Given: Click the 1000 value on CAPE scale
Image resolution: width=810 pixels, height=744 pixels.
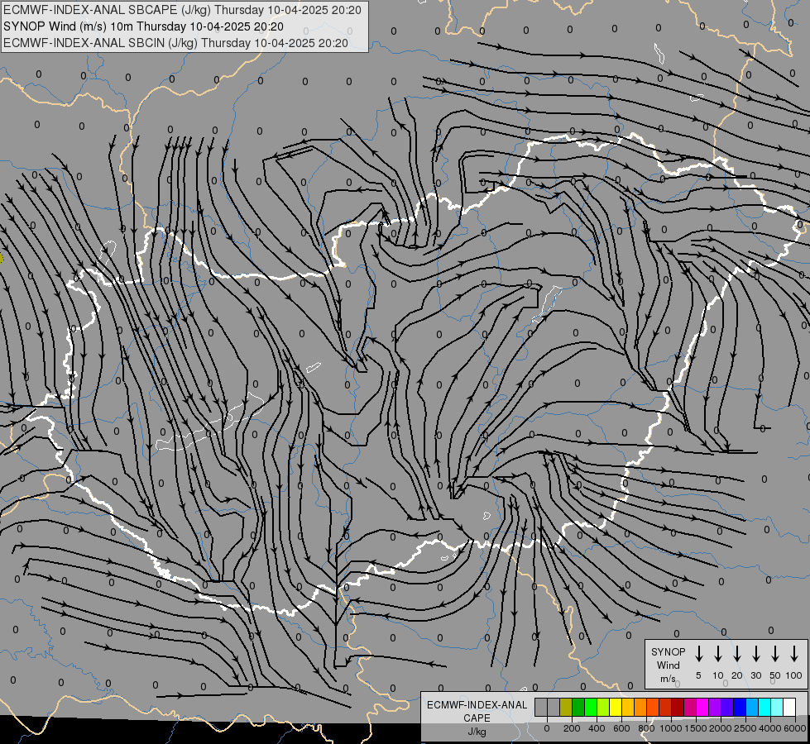Looking at the screenshot, I should tap(671, 728).
